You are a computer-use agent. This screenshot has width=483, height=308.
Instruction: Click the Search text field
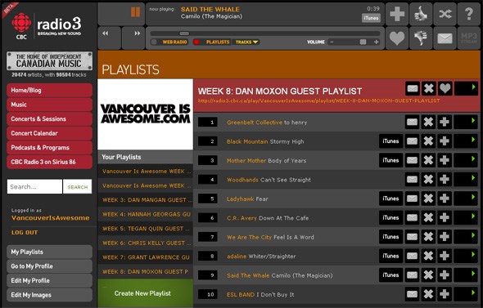34,186
